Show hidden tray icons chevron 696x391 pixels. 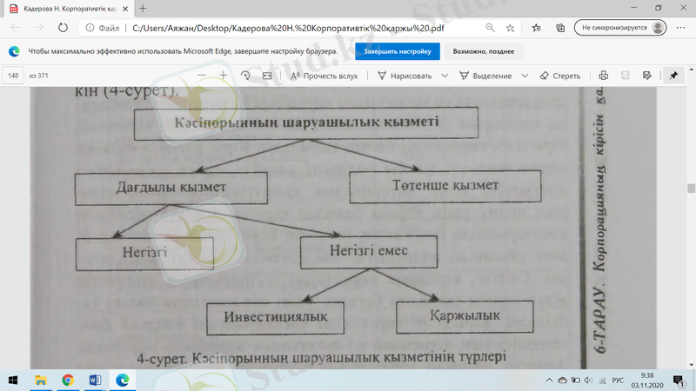tap(549, 381)
